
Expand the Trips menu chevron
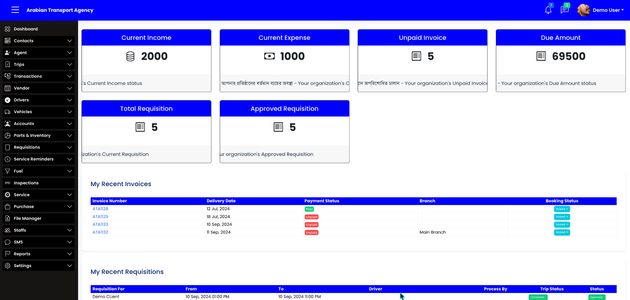[x=70, y=65]
